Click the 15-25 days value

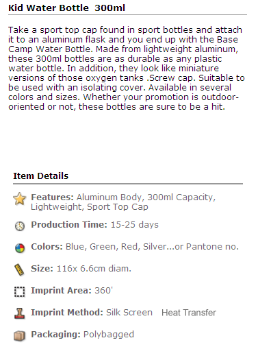(x=135, y=224)
